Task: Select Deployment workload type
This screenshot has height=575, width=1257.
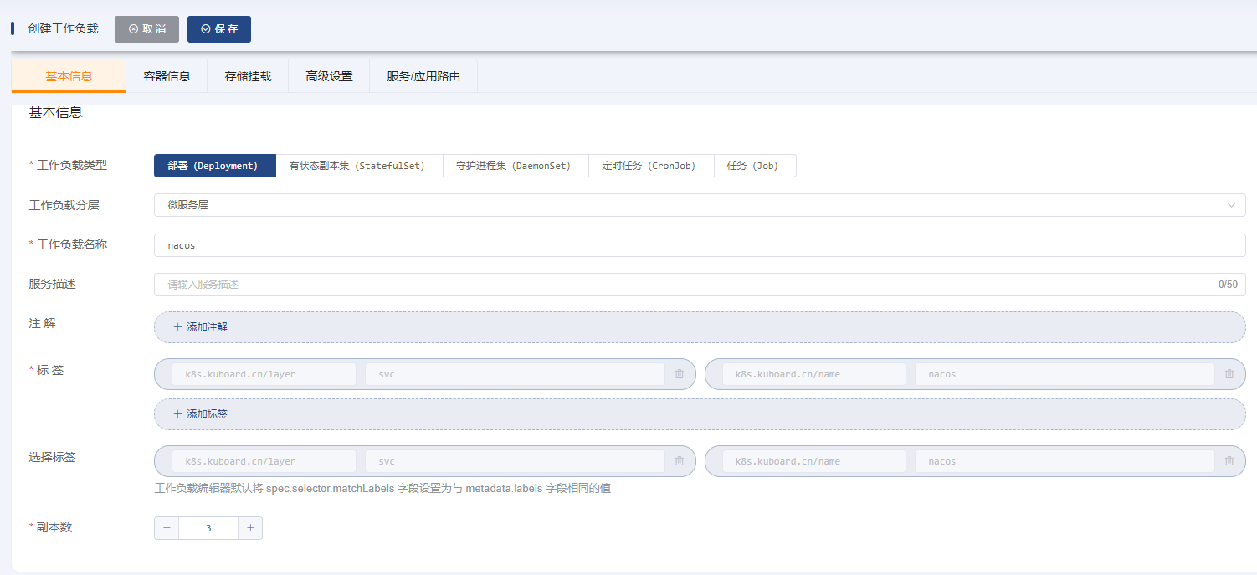Action: [x=214, y=166]
